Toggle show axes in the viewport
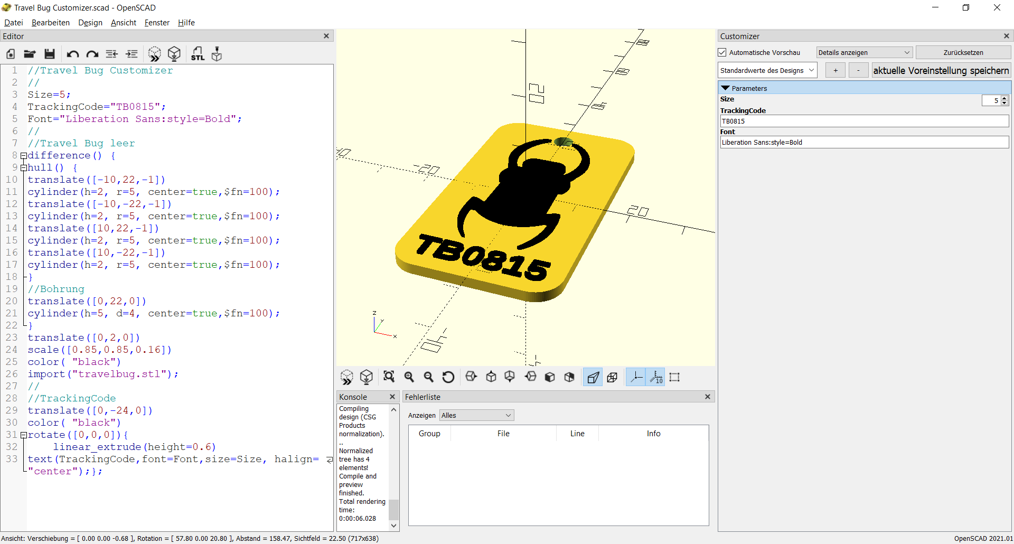 (x=636, y=377)
